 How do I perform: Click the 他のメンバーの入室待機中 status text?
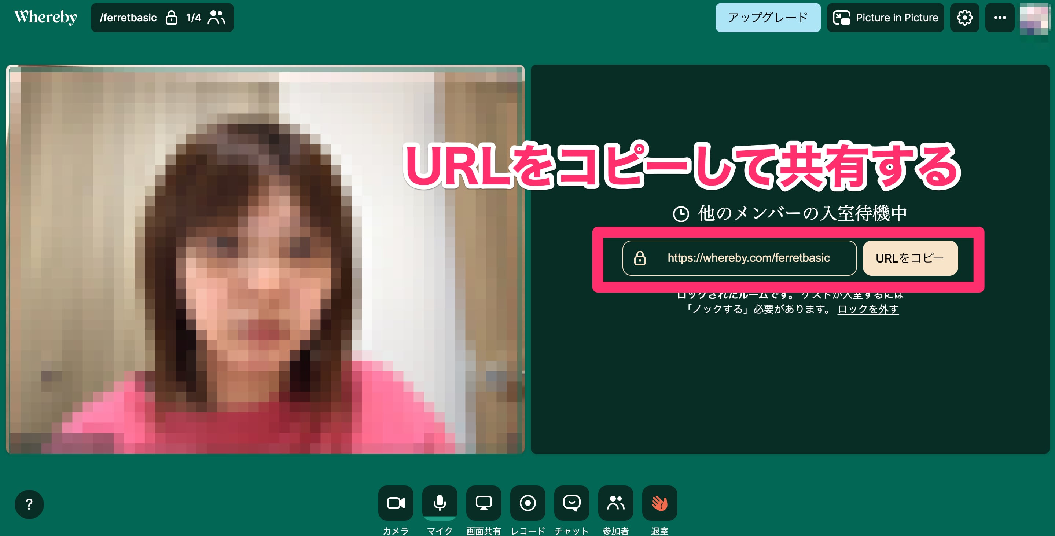(802, 213)
